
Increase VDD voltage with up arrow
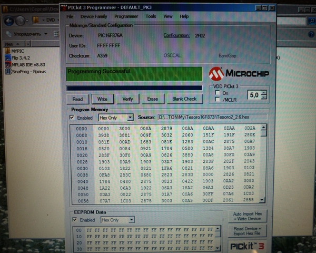264,93
